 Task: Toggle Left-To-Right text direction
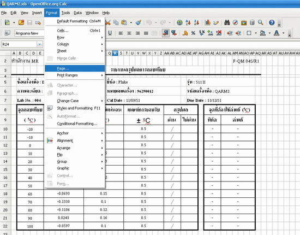pos(165,33)
